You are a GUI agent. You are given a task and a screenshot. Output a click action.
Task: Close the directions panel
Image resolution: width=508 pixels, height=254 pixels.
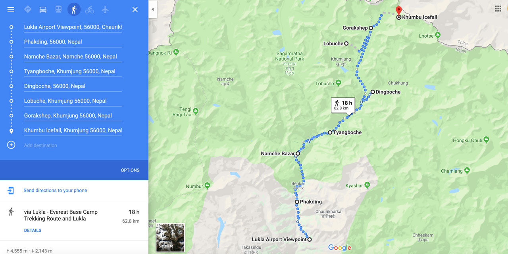[135, 10]
